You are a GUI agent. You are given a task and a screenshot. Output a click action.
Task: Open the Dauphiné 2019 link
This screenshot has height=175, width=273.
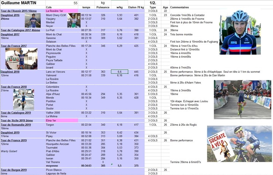click(10, 133)
